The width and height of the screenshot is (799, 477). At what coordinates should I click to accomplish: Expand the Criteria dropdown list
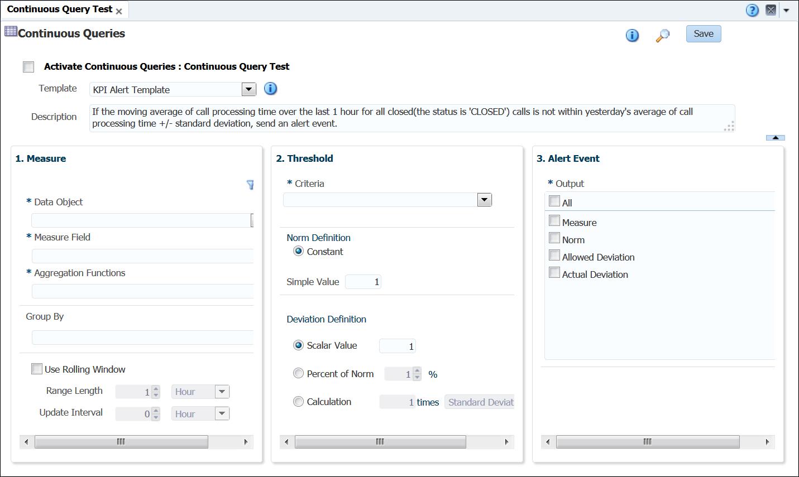484,200
